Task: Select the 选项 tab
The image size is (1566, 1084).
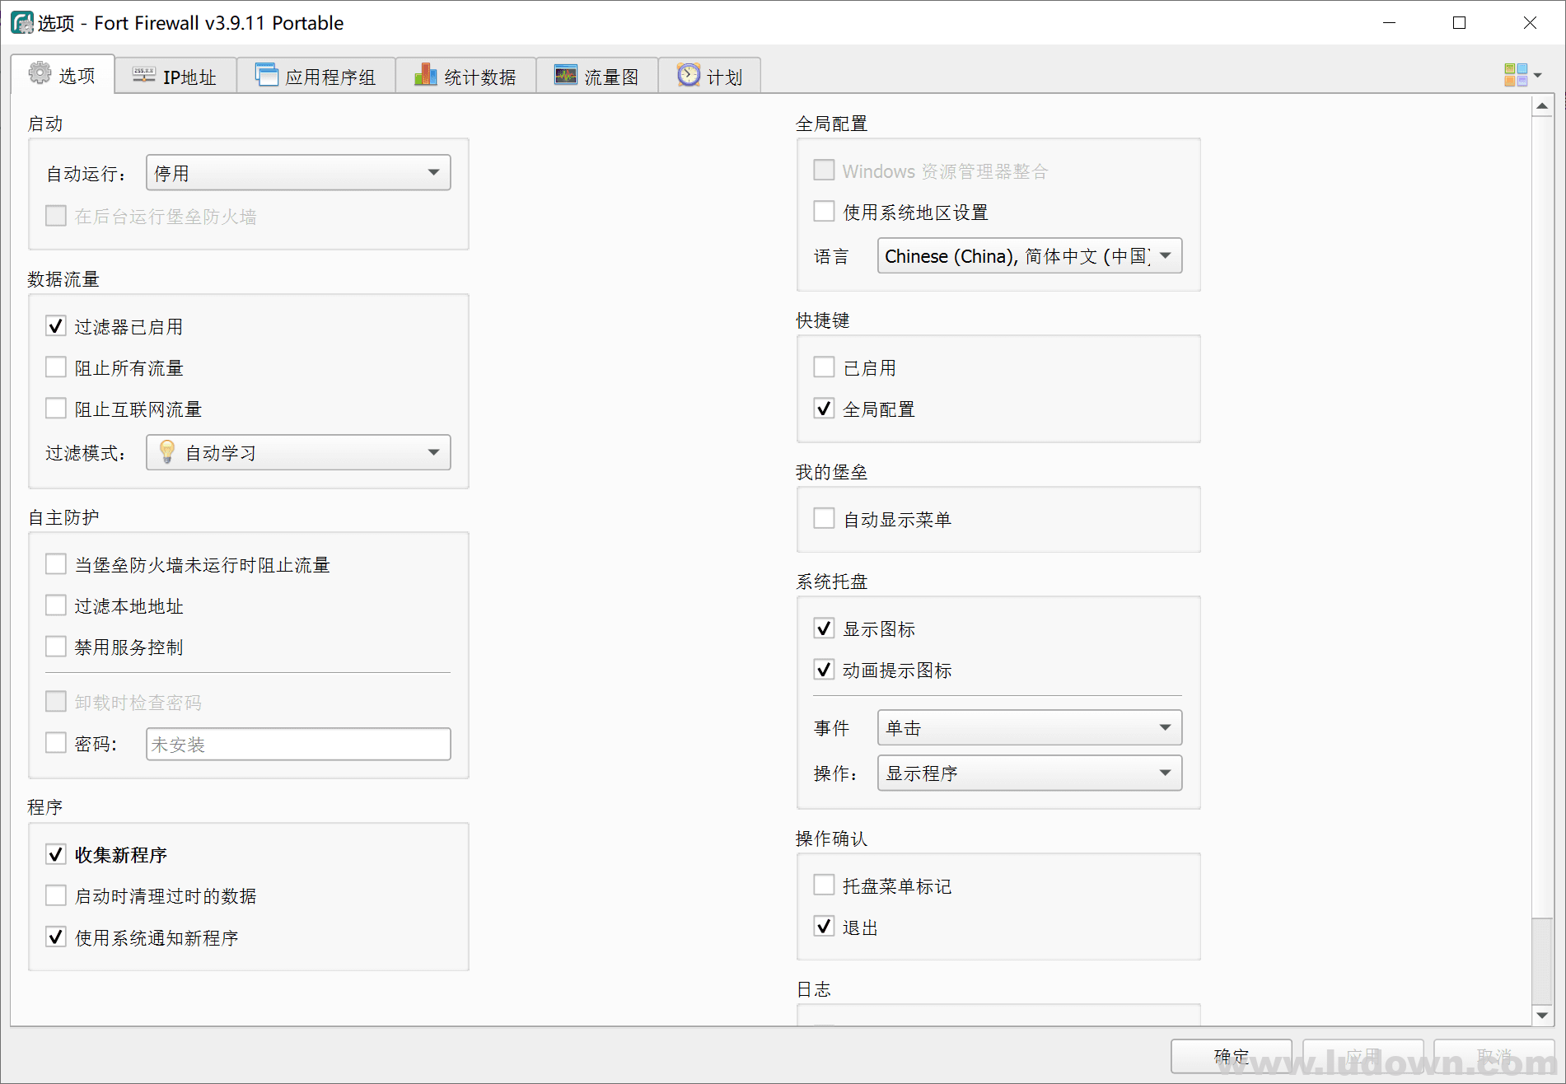Action: 63,74
